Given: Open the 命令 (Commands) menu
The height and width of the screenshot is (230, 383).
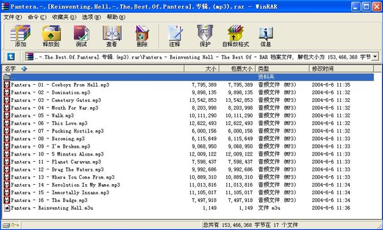Looking at the screenshot, I should coord(37,17).
